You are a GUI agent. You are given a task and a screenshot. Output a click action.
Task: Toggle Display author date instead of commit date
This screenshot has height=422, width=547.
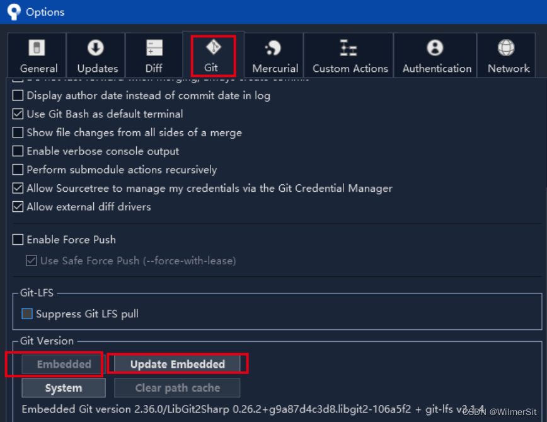tap(18, 95)
